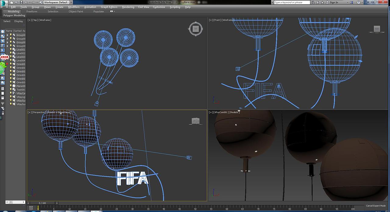The width and height of the screenshot is (390, 212).
Task: Click the Open File icon
Action: (x=16, y=2)
